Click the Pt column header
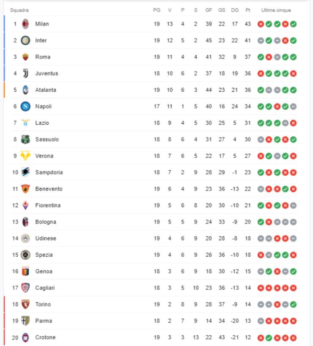This screenshot has width=313, height=346. click(247, 10)
